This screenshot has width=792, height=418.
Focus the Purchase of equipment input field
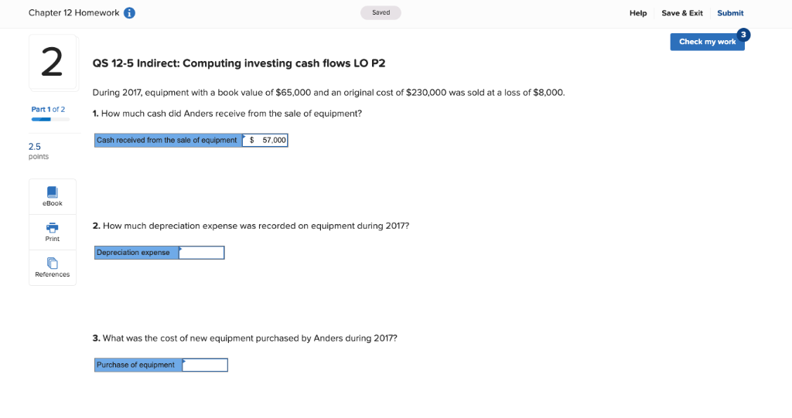205,365
